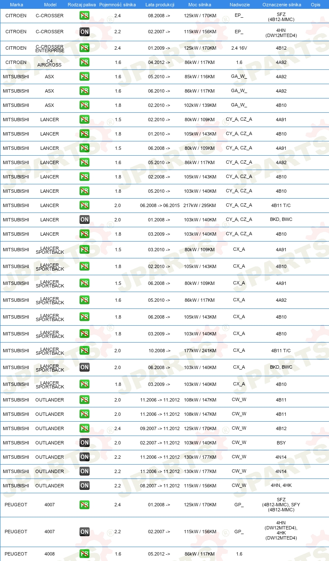Image resolution: width=329 pixels, height=561 pixels.
Task: Click petrol icon in C-Crosser Enterprise row
Action: pos(85,48)
